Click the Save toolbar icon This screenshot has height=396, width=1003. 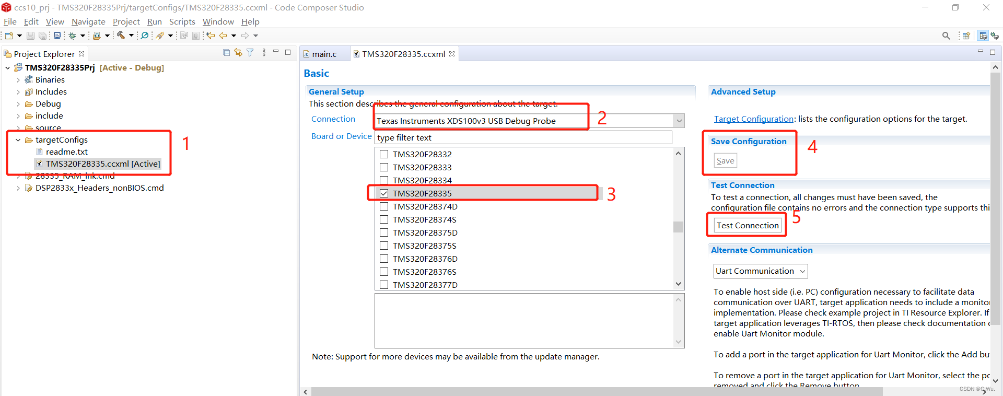(30, 36)
